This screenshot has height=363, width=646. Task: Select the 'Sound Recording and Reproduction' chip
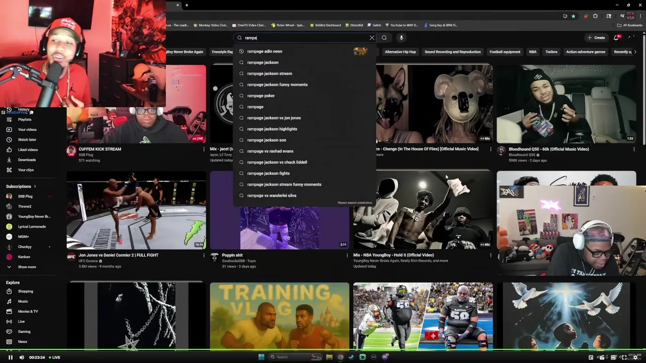[x=453, y=52]
